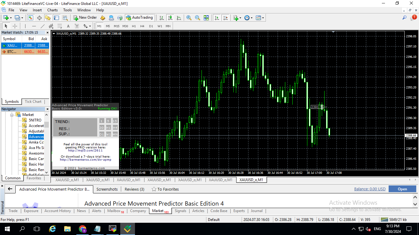Select the H1 timeframe button
Screen dimensions: 419x235
(134, 26)
